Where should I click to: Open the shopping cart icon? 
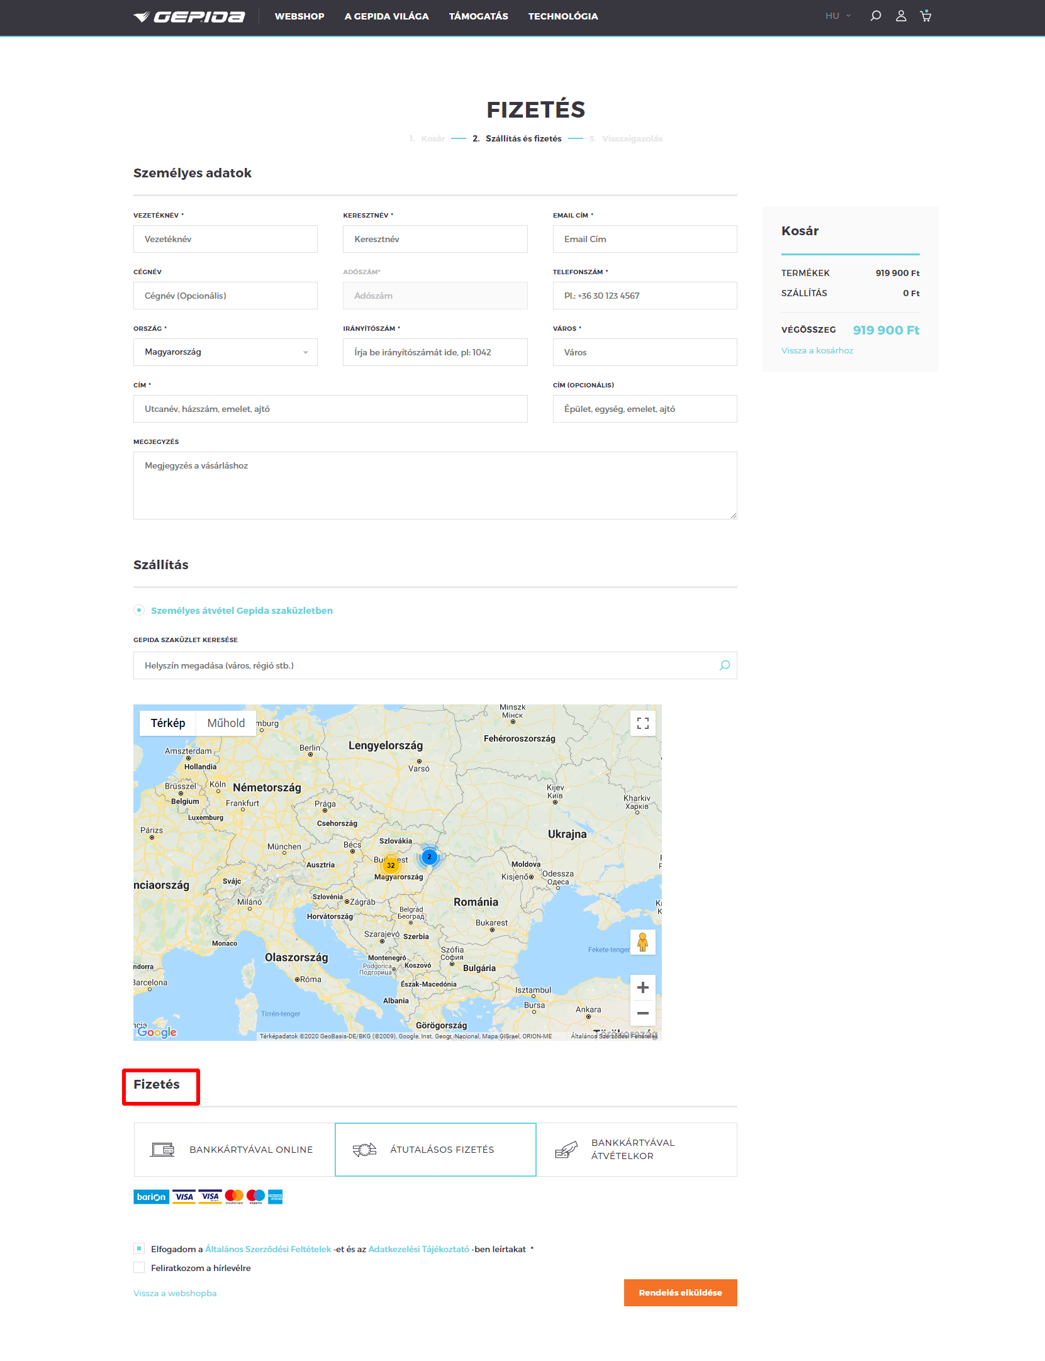925,16
